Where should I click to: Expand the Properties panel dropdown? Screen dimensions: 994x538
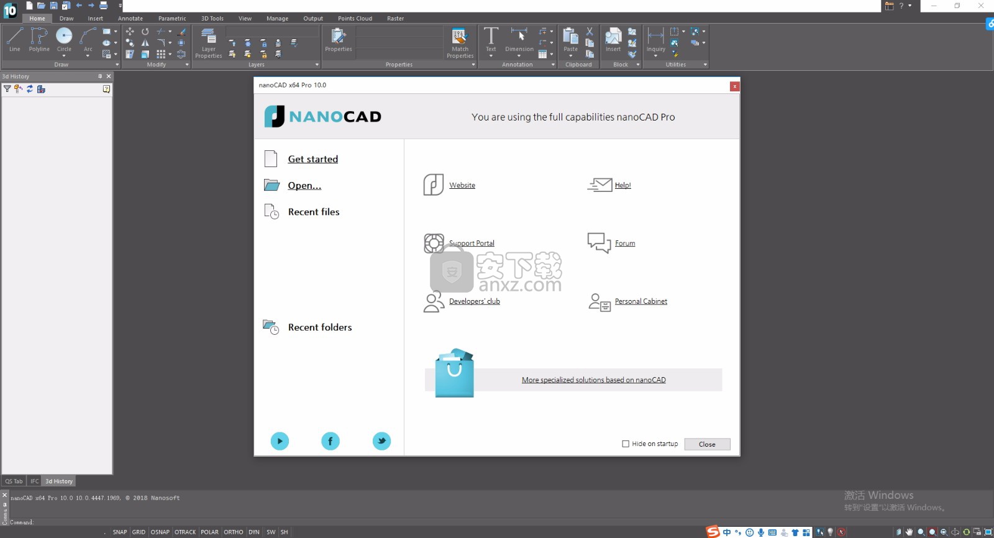473,65
